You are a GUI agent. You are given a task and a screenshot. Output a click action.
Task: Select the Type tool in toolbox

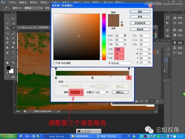(x=13, y=53)
